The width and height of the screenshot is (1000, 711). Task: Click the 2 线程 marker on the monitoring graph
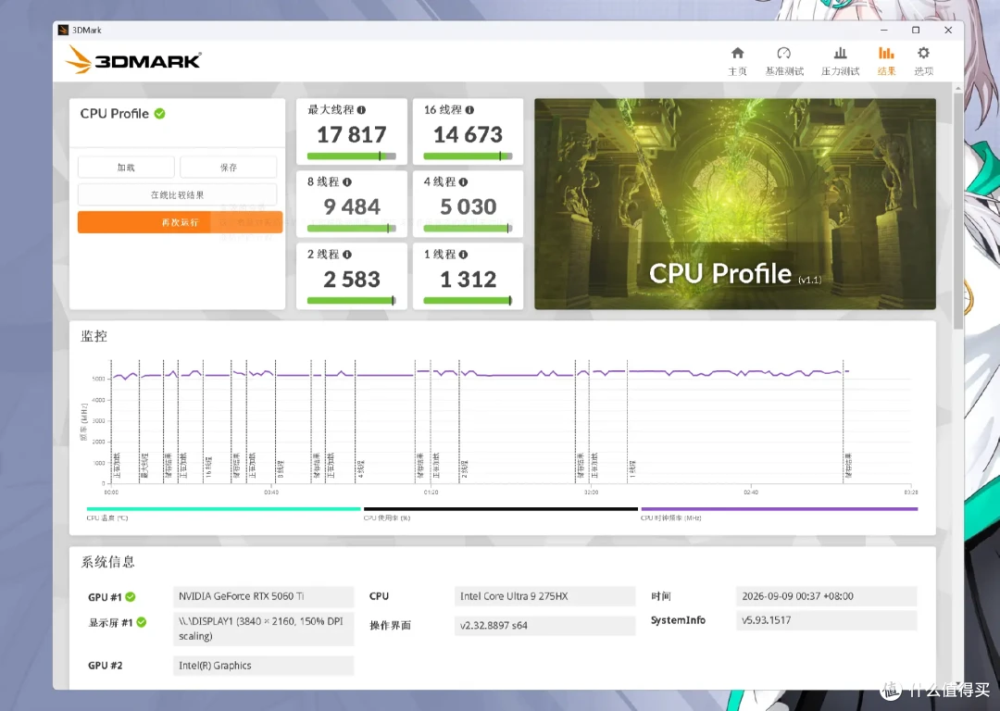tap(464, 468)
